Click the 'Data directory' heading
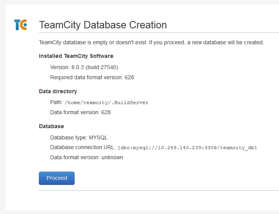 click(58, 91)
